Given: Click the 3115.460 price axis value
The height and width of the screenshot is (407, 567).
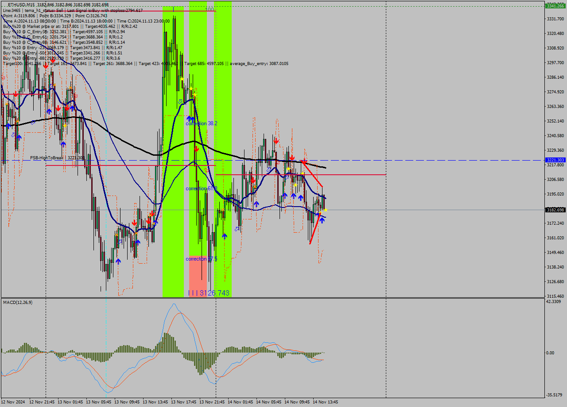Looking at the screenshot, I should [556, 296].
